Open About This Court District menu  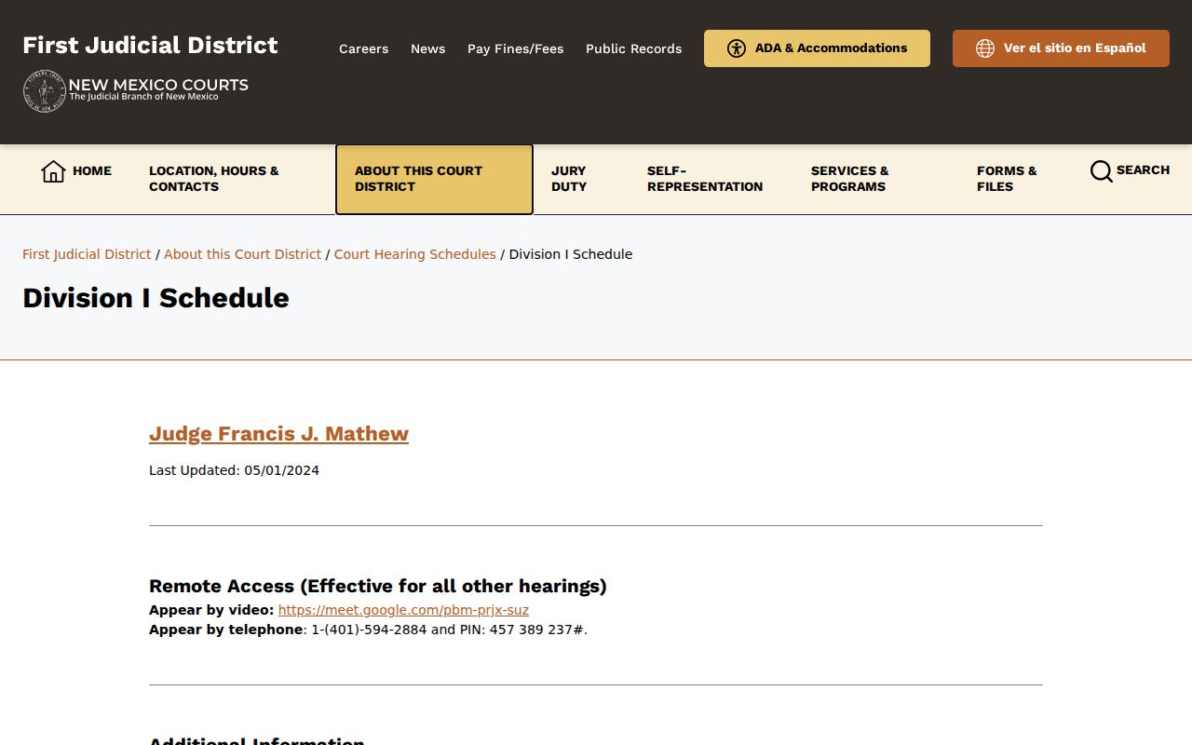tap(434, 179)
